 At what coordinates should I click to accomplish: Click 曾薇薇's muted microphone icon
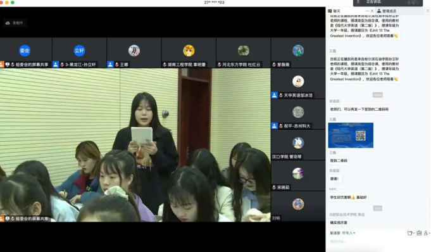(x=274, y=65)
